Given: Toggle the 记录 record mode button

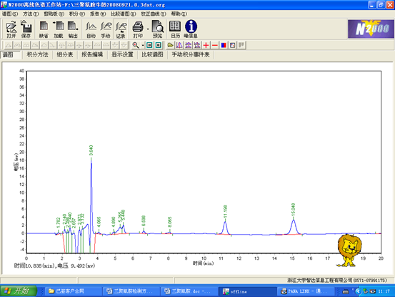Looking at the screenshot, I should click(121, 29).
